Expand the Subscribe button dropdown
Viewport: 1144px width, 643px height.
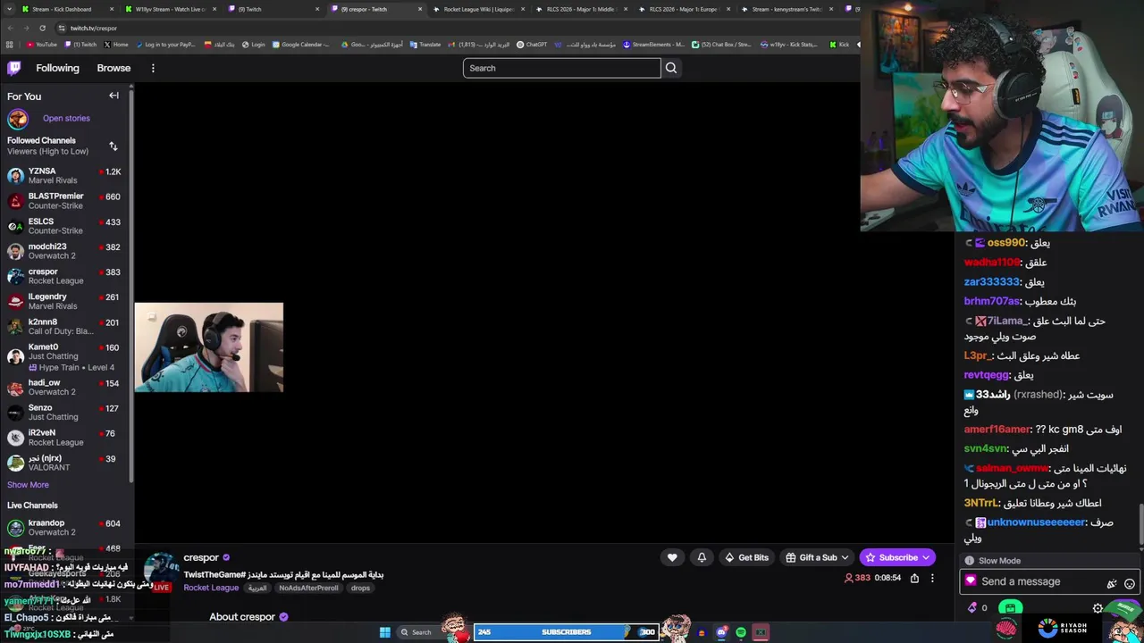tap(926, 557)
